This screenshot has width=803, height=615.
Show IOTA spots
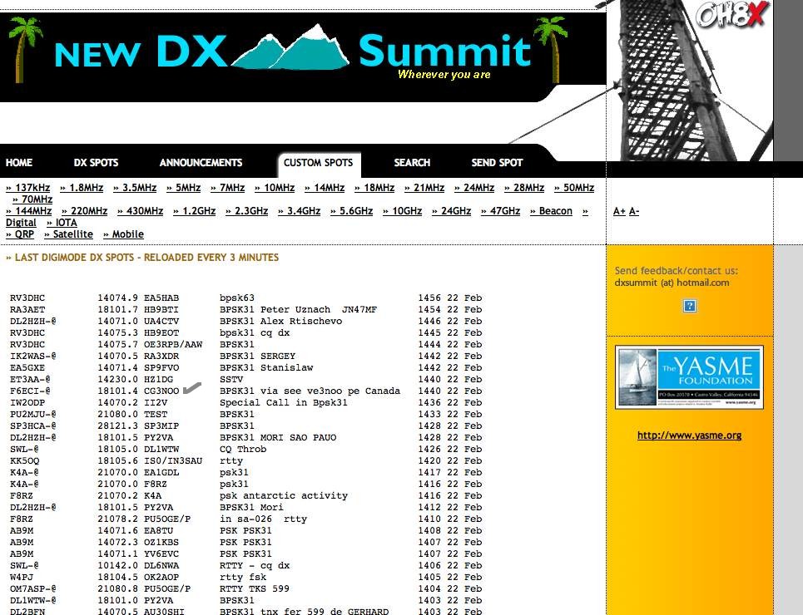62,223
